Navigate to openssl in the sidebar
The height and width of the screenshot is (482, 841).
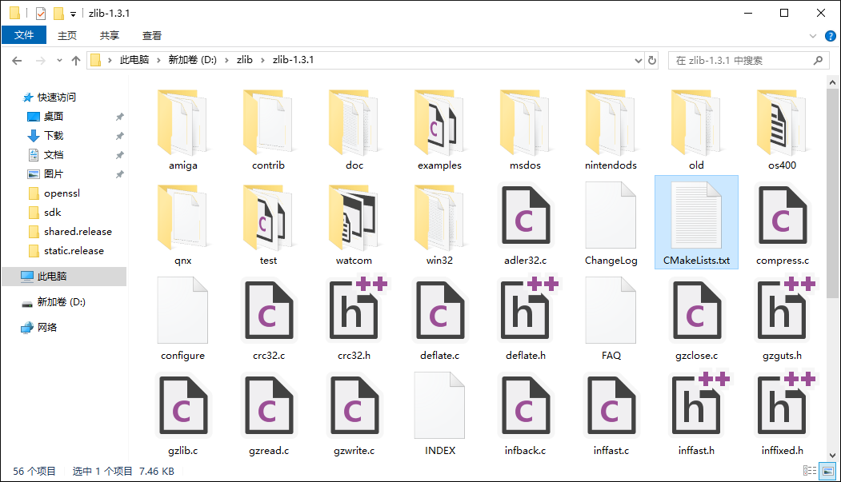pyautogui.click(x=62, y=193)
